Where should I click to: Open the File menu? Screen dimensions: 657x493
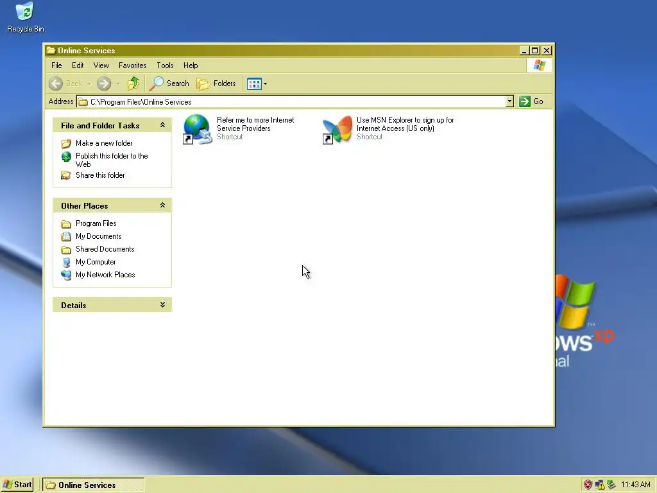click(x=56, y=65)
